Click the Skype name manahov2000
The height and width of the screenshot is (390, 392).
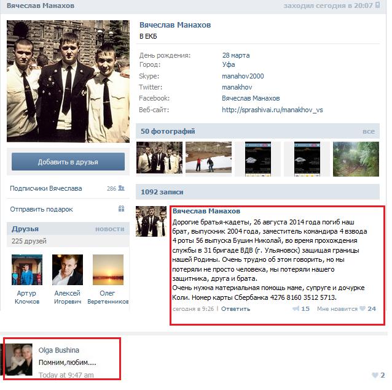point(243,76)
